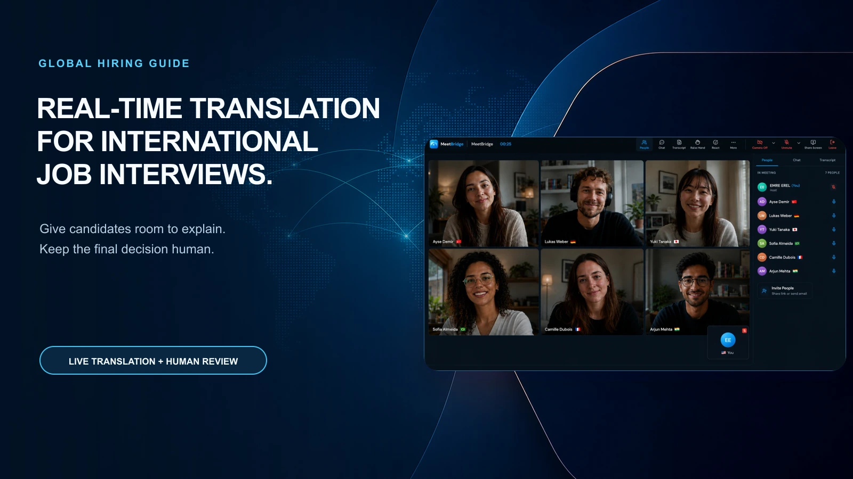The image size is (853, 479).
Task: Expand the camera options chevron
Action: click(774, 143)
